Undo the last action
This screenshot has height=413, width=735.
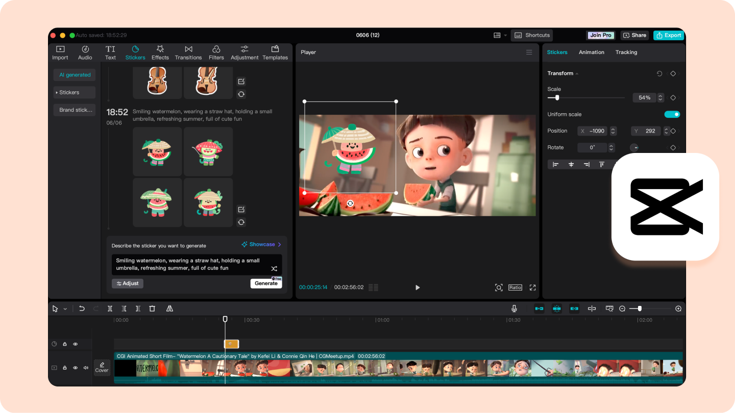82,308
